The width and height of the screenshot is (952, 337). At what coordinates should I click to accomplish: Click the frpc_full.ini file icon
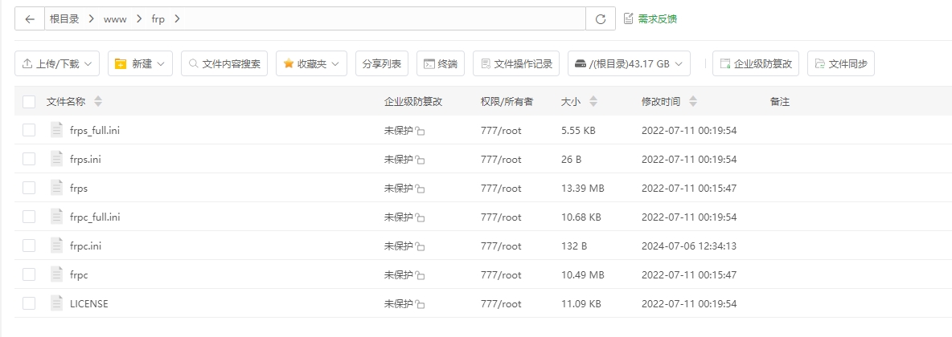(x=57, y=217)
